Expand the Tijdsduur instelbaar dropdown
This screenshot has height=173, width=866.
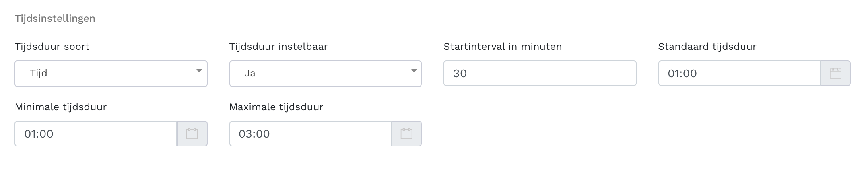(x=325, y=73)
